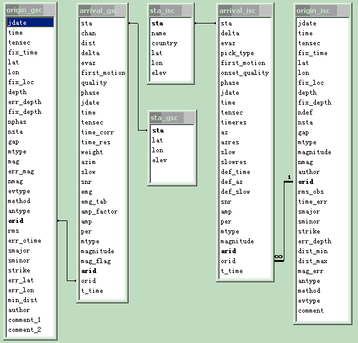Select join line between sta_isc and arrival_isc
Image resolution: width=358 pixels, height=343 pixels.
pyautogui.click(x=205, y=23)
